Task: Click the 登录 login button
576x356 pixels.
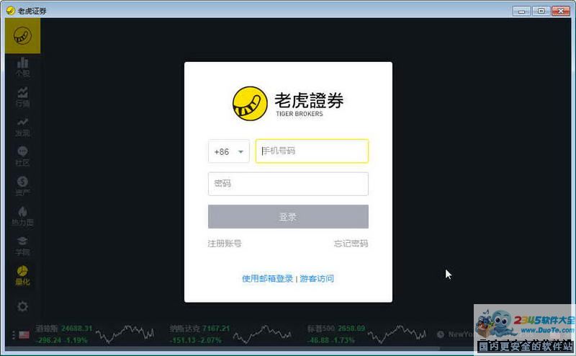Action: [x=288, y=217]
